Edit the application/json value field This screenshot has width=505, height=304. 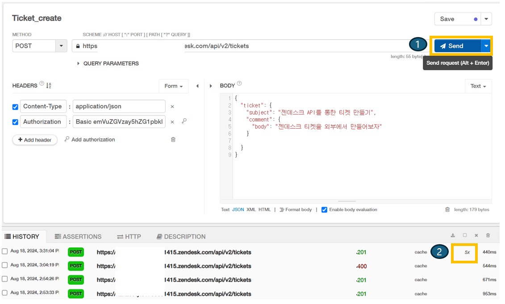coord(119,106)
